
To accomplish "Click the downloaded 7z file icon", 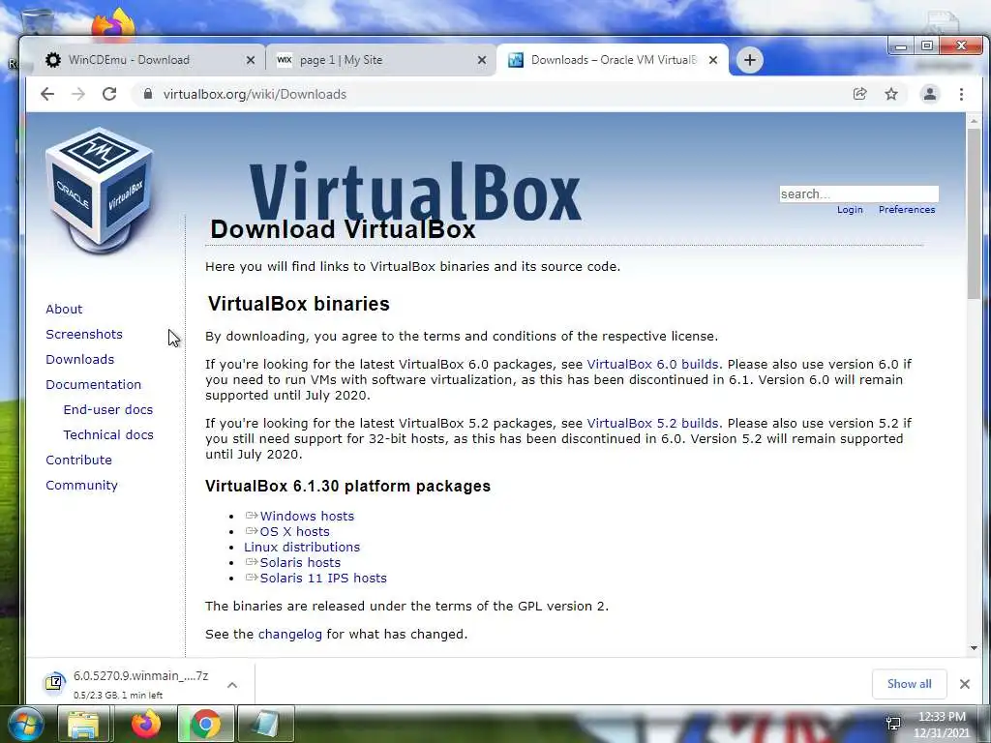I will pyautogui.click(x=54, y=683).
